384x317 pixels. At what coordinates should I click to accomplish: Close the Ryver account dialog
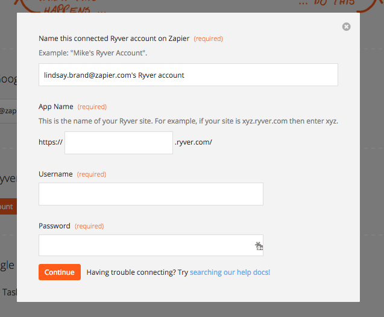tap(346, 27)
